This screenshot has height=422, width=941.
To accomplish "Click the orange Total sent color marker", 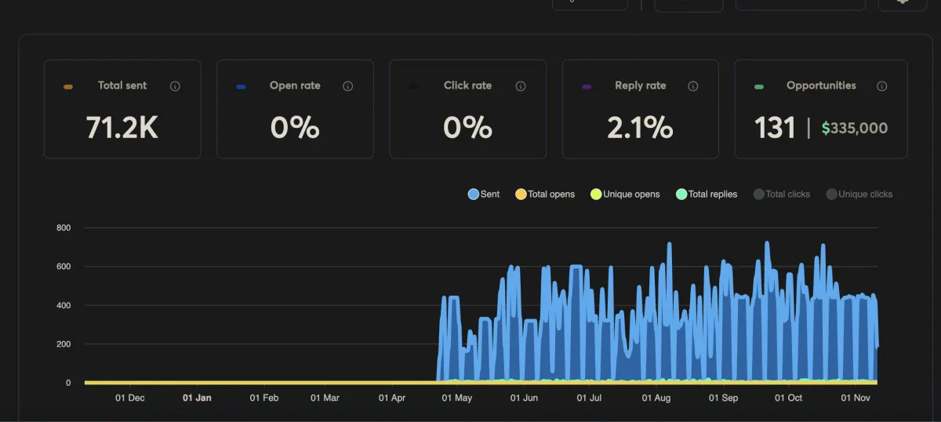I will 68,86.
